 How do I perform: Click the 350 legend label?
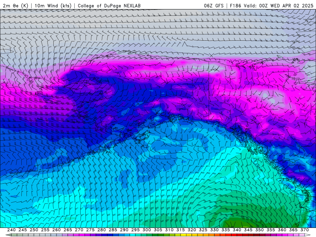pyautogui.click(x=260, y=230)
